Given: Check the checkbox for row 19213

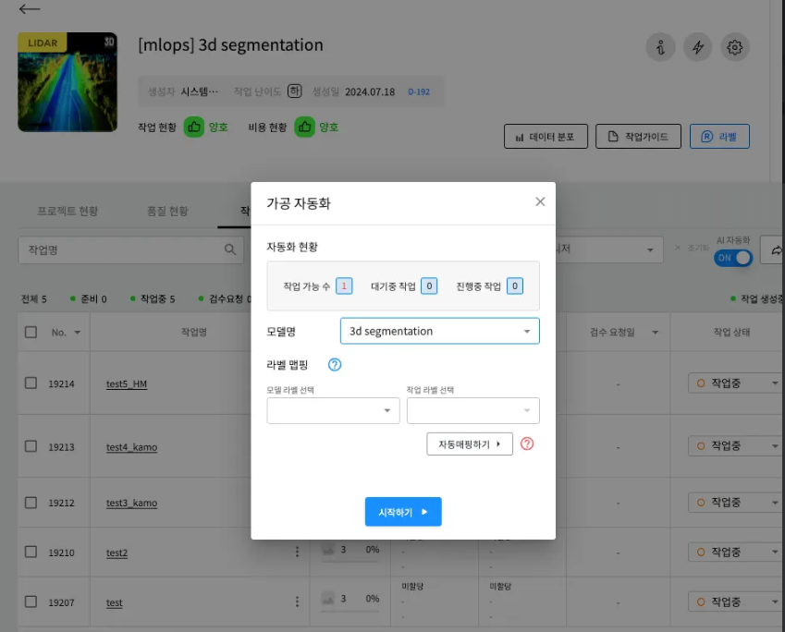Looking at the screenshot, I should (x=31, y=446).
